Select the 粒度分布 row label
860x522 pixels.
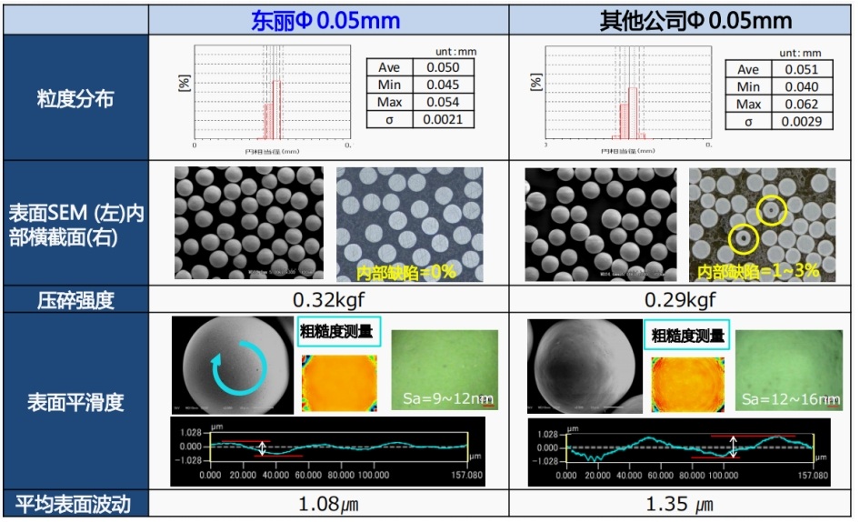(x=75, y=98)
